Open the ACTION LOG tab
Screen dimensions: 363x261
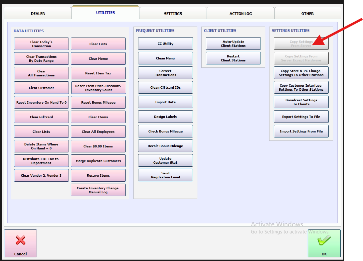pyautogui.click(x=241, y=13)
